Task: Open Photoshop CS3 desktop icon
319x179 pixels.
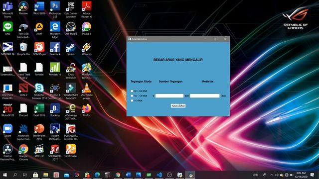Action: pyautogui.click(x=55, y=9)
